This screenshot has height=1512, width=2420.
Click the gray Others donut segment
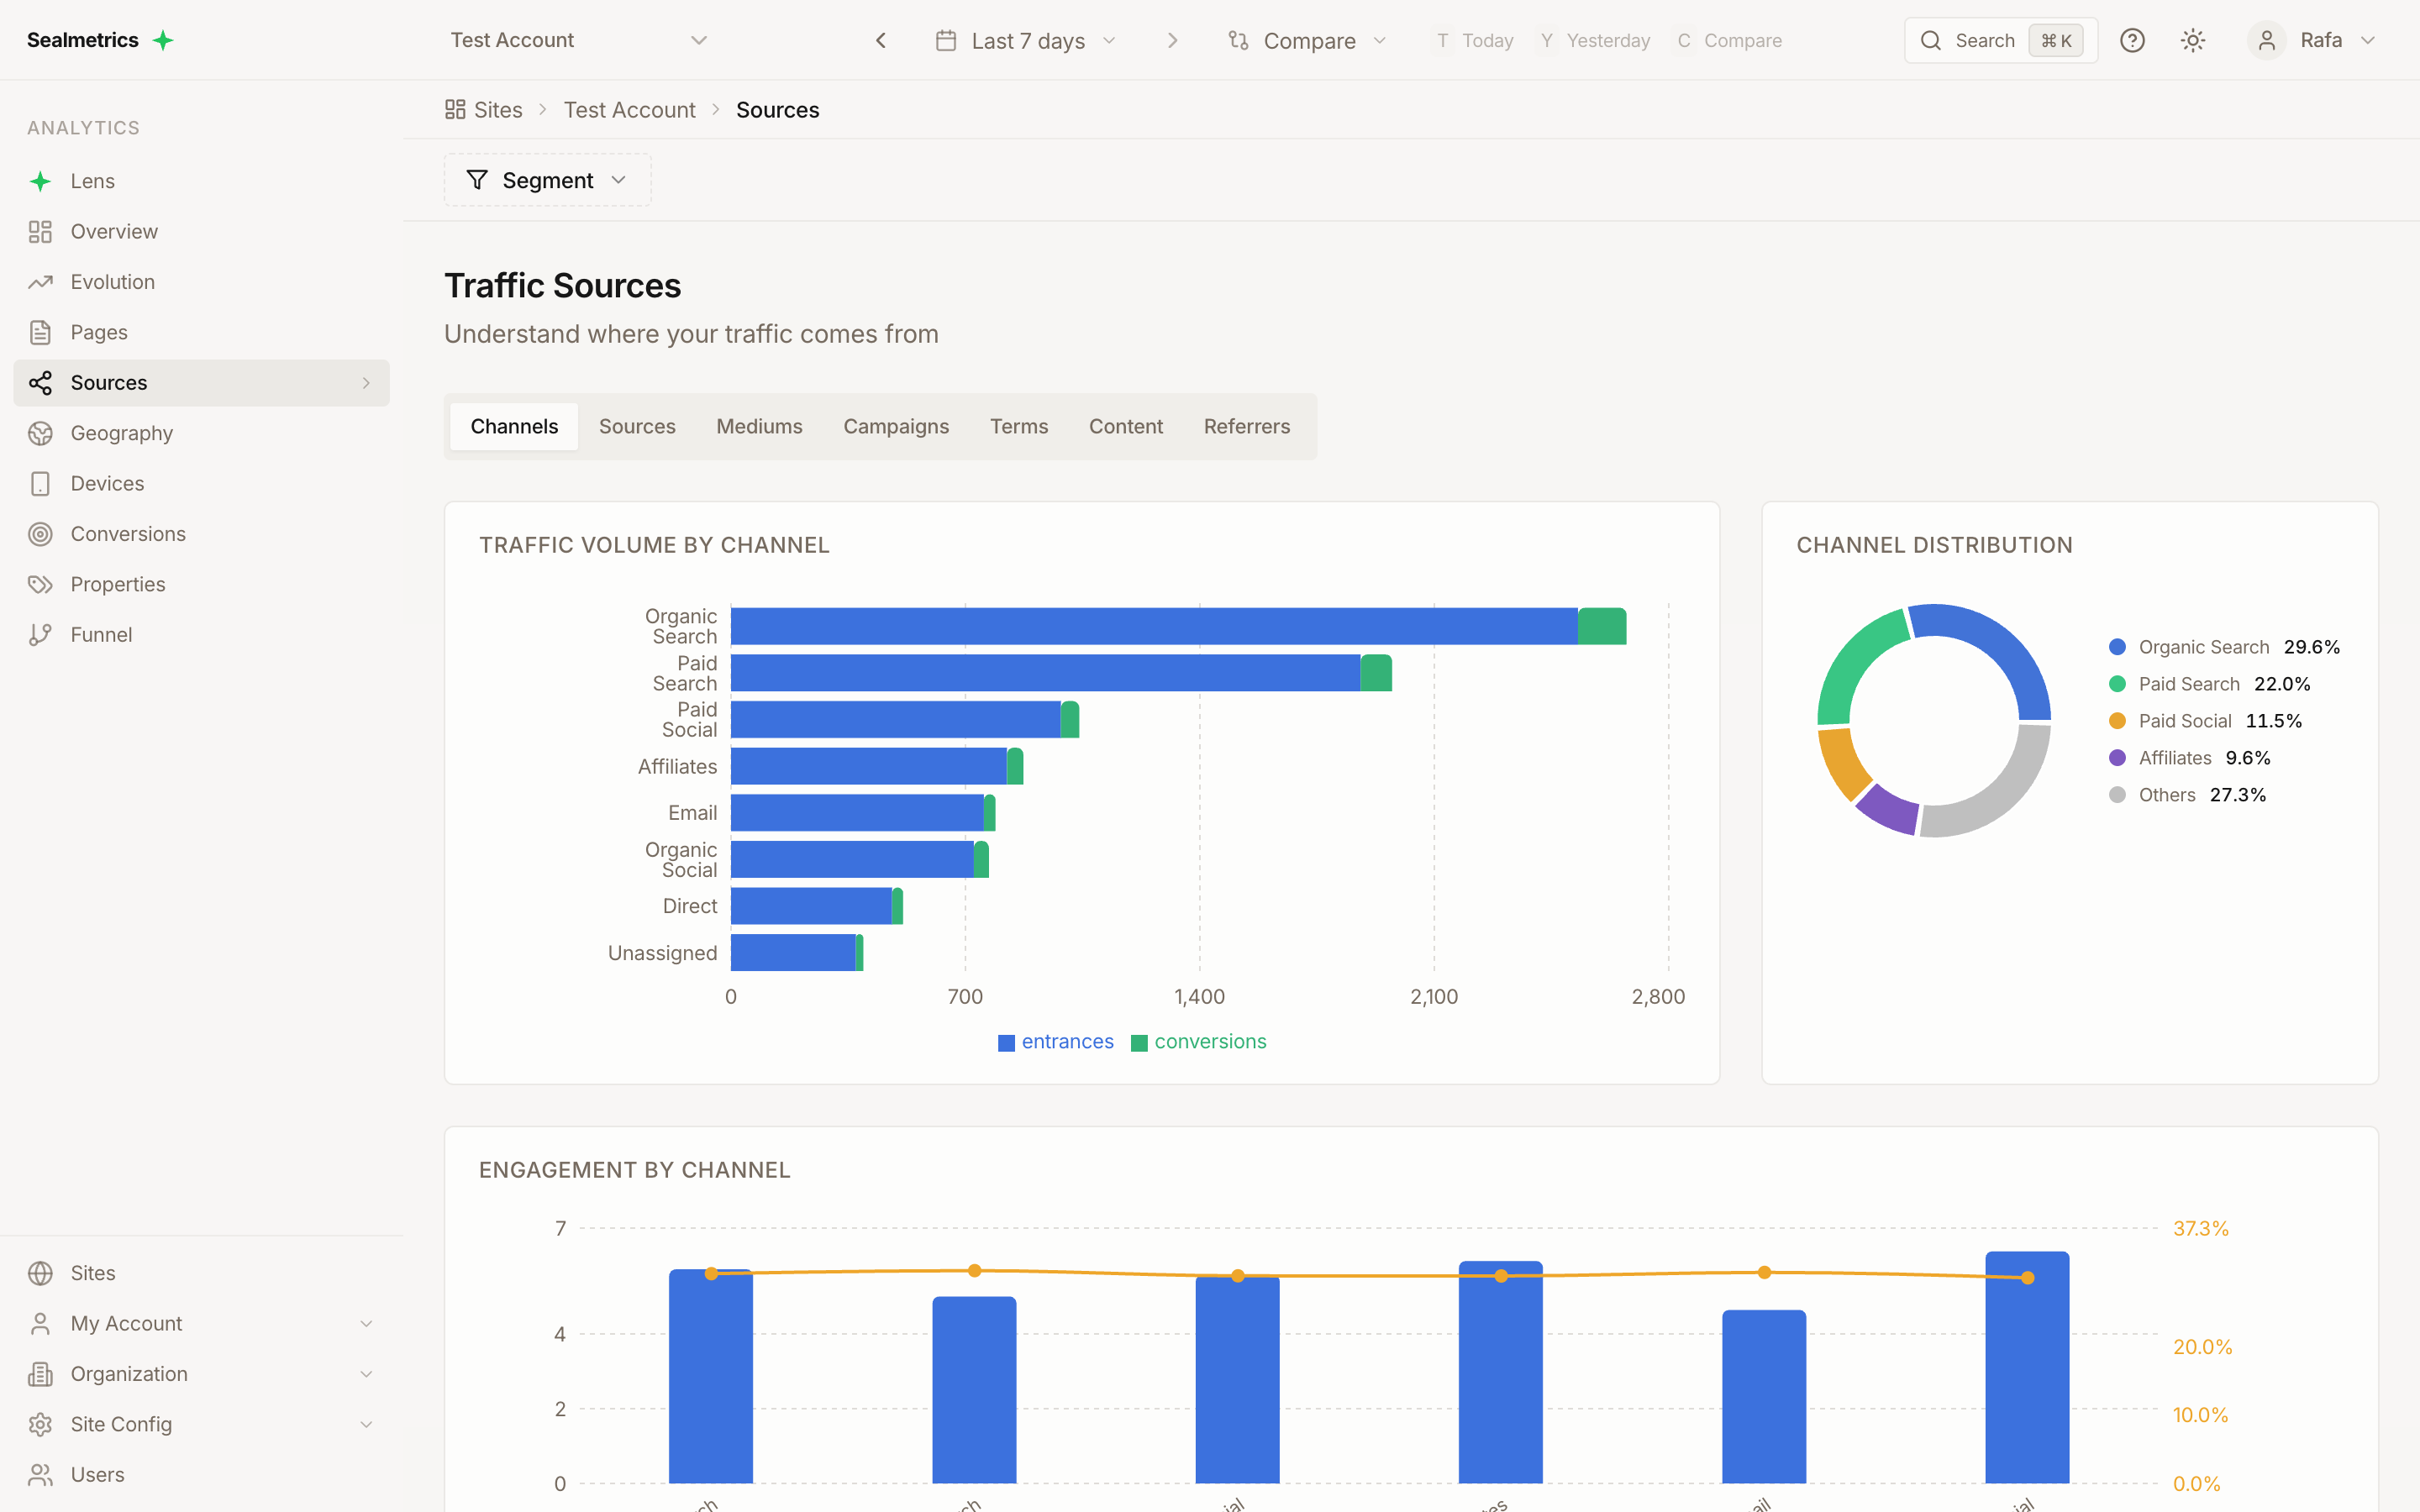coord(1995,790)
